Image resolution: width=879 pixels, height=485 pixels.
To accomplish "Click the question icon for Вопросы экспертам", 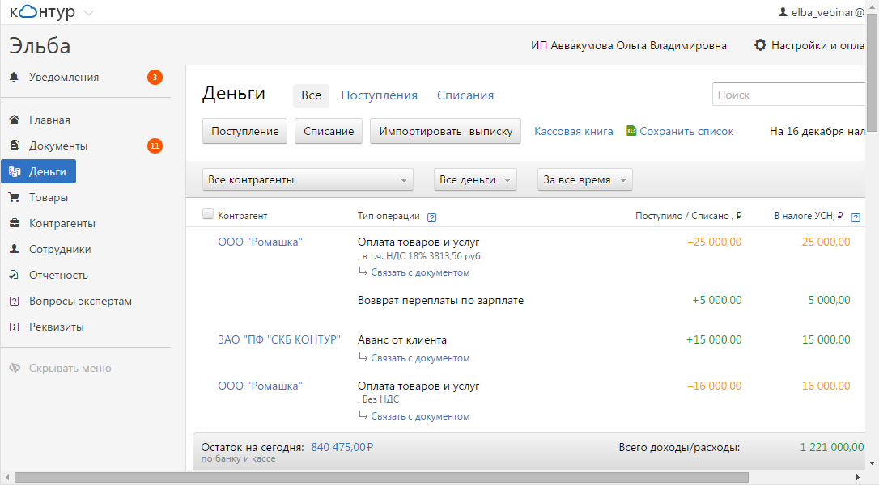I will pos(15,301).
